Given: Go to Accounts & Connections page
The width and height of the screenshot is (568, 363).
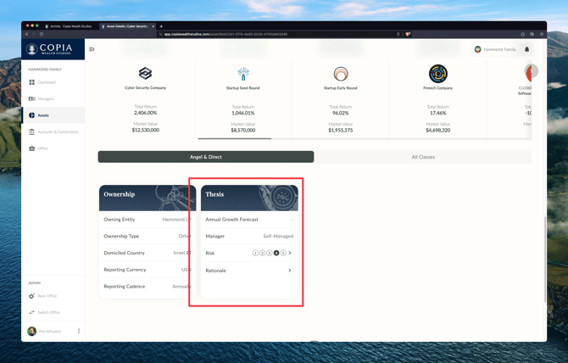Looking at the screenshot, I should [x=57, y=131].
